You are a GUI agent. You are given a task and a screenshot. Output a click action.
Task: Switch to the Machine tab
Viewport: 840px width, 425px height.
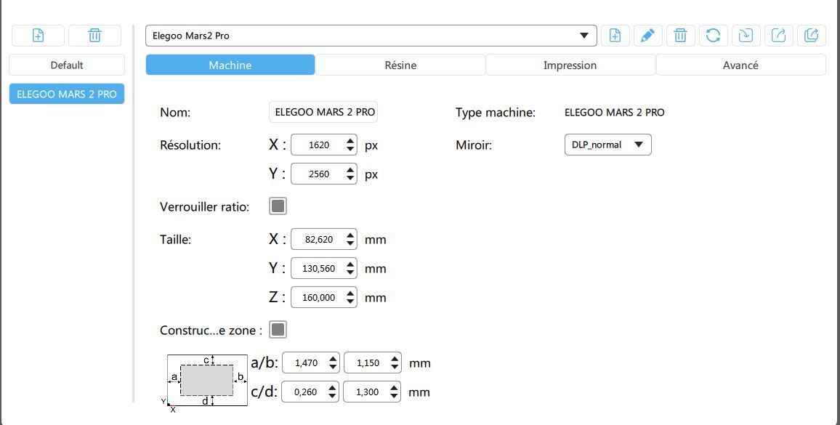click(230, 65)
